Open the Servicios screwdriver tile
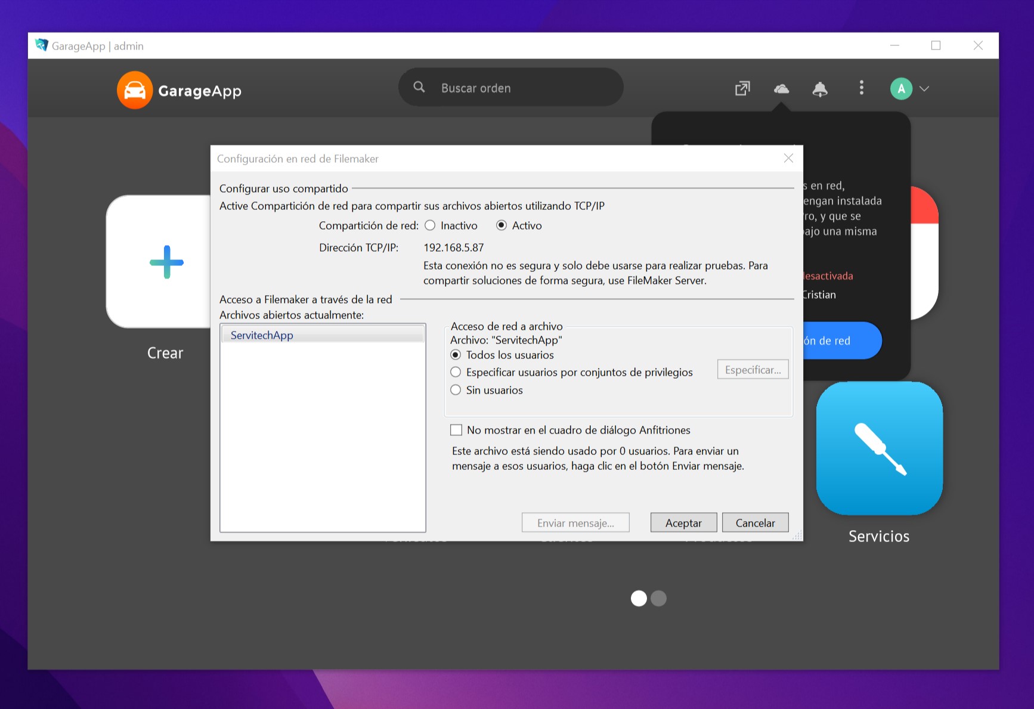 (879, 448)
